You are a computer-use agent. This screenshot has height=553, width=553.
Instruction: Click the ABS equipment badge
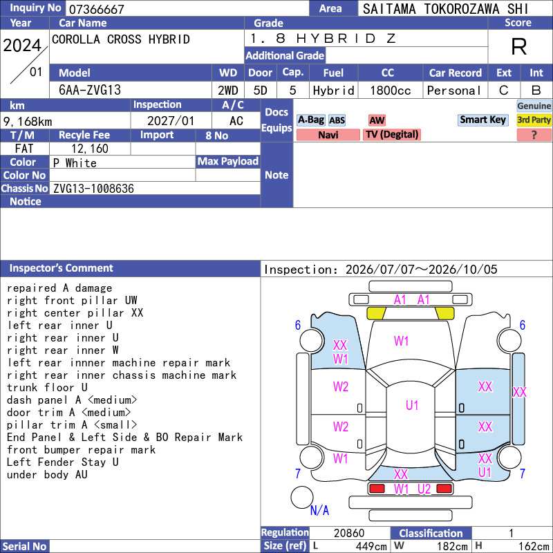click(x=337, y=120)
